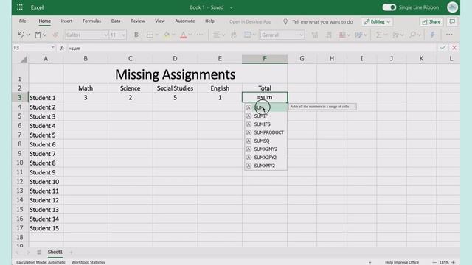Open the File menu

pos(23,21)
